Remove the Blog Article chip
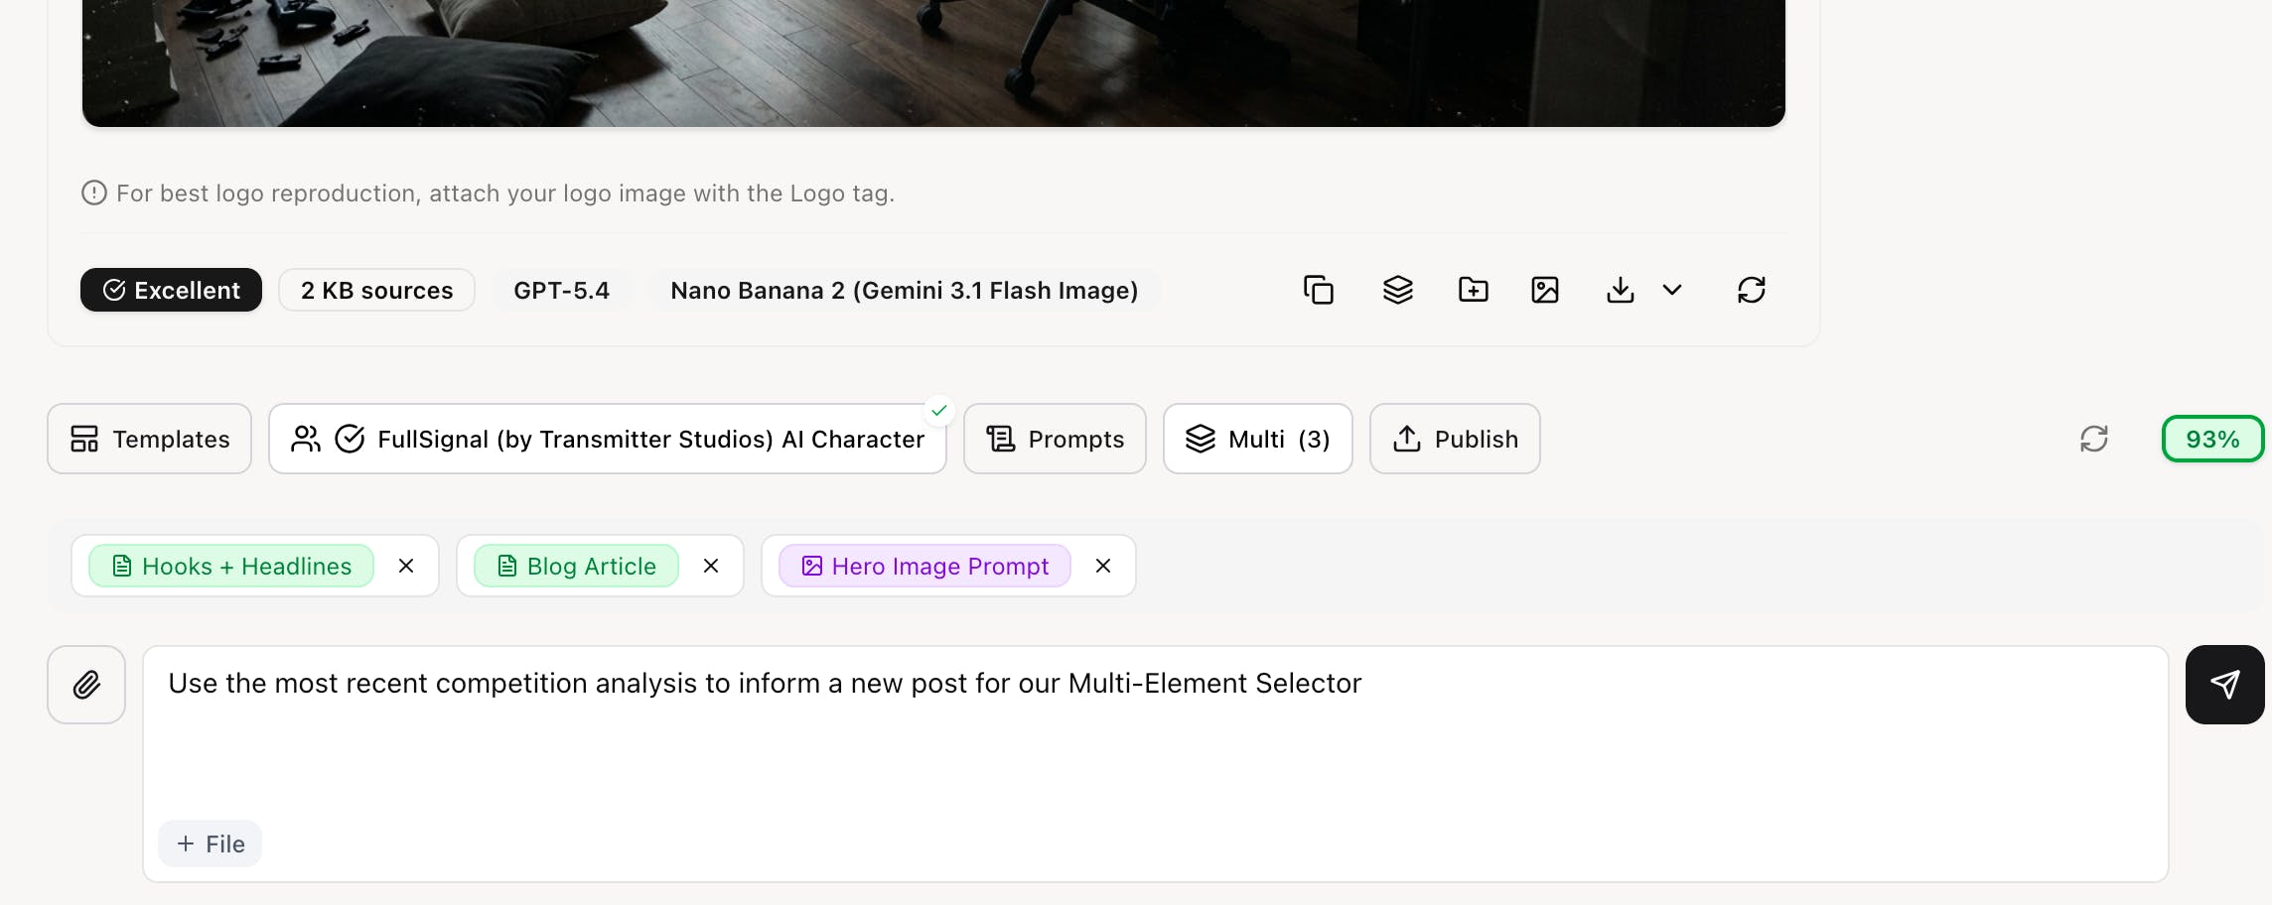 click(711, 566)
